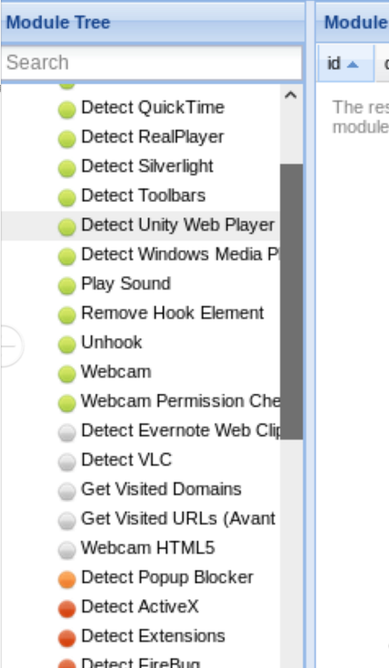This screenshot has width=389, height=668.
Task: Click the dark scrollbar thumb in module tree
Action: [291, 302]
